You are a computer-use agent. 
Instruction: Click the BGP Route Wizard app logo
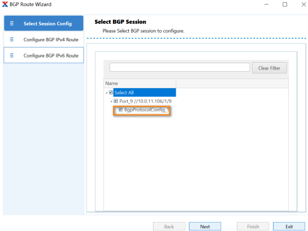click(x=5, y=4)
